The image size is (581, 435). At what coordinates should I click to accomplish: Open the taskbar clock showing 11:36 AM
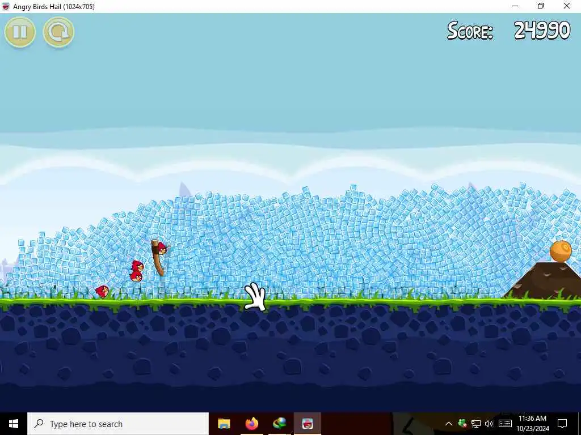532,424
